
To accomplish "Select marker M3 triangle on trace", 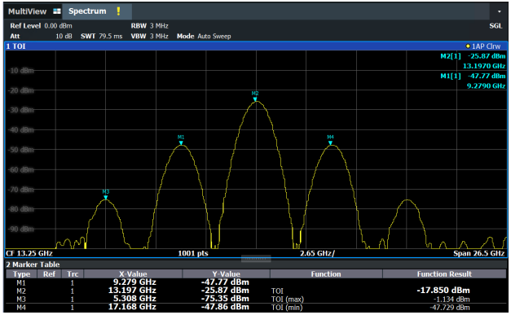I will pos(106,198).
